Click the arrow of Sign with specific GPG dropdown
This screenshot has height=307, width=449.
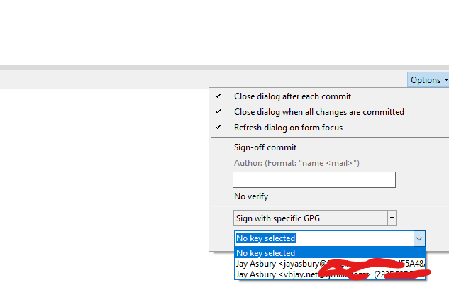coord(392,218)
